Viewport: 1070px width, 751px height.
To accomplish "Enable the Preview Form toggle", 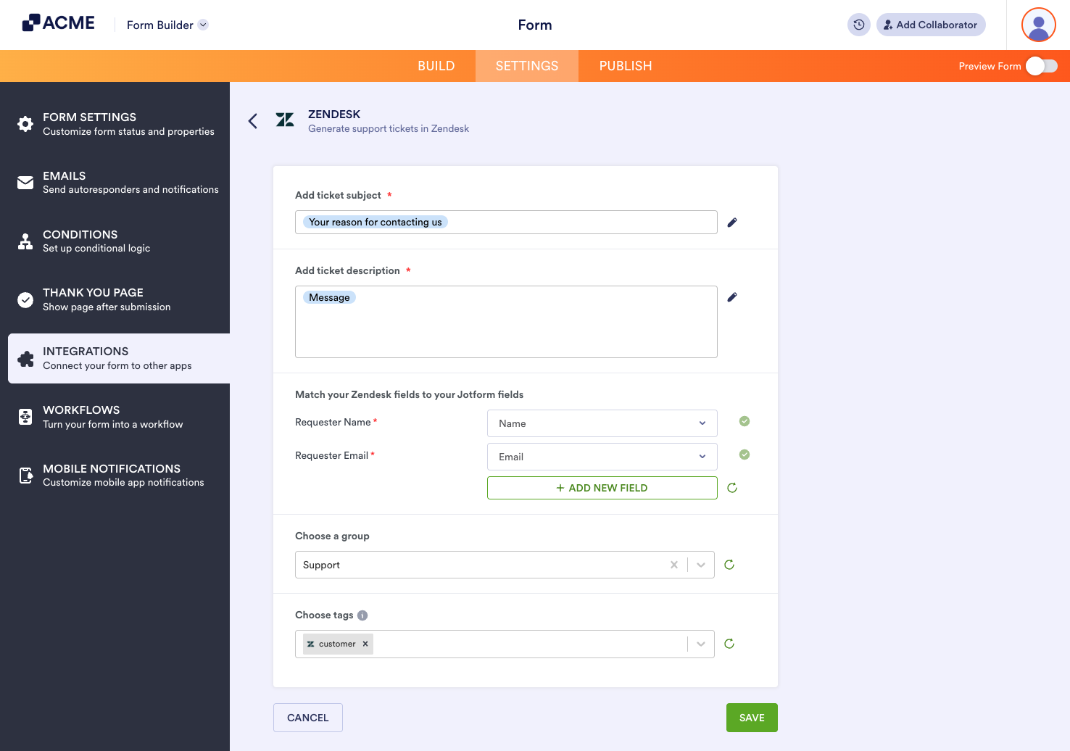I will (1041, 65).
